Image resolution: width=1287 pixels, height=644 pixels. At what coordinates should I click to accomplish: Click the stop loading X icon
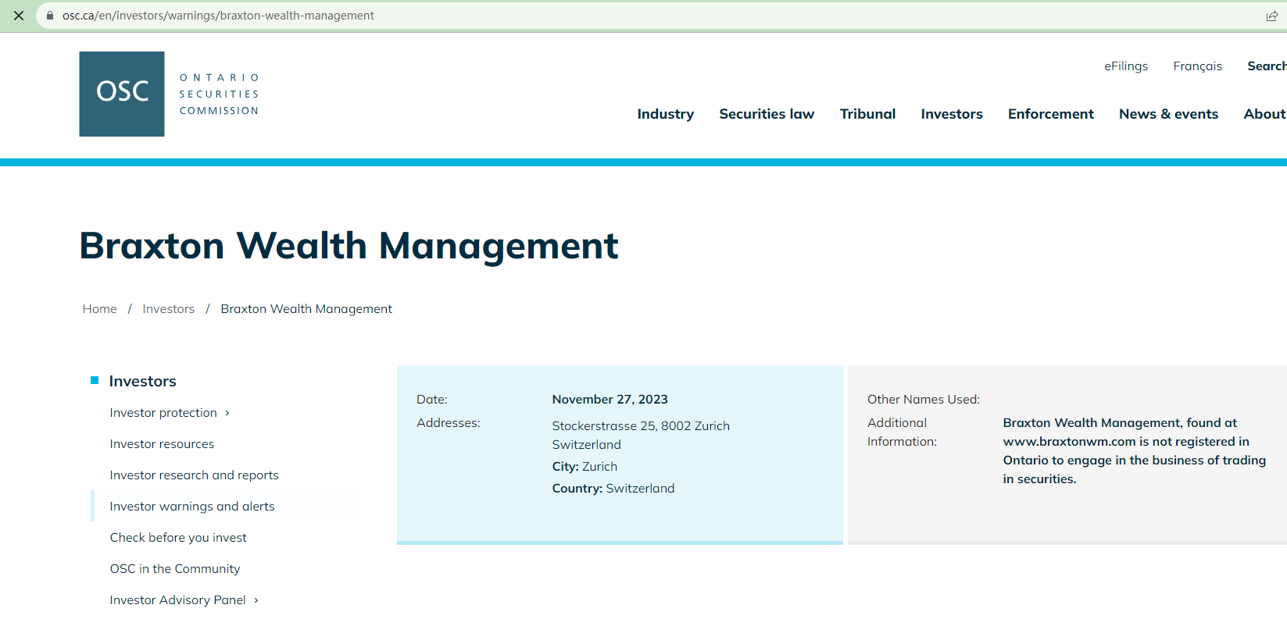(x=19, y=16)
